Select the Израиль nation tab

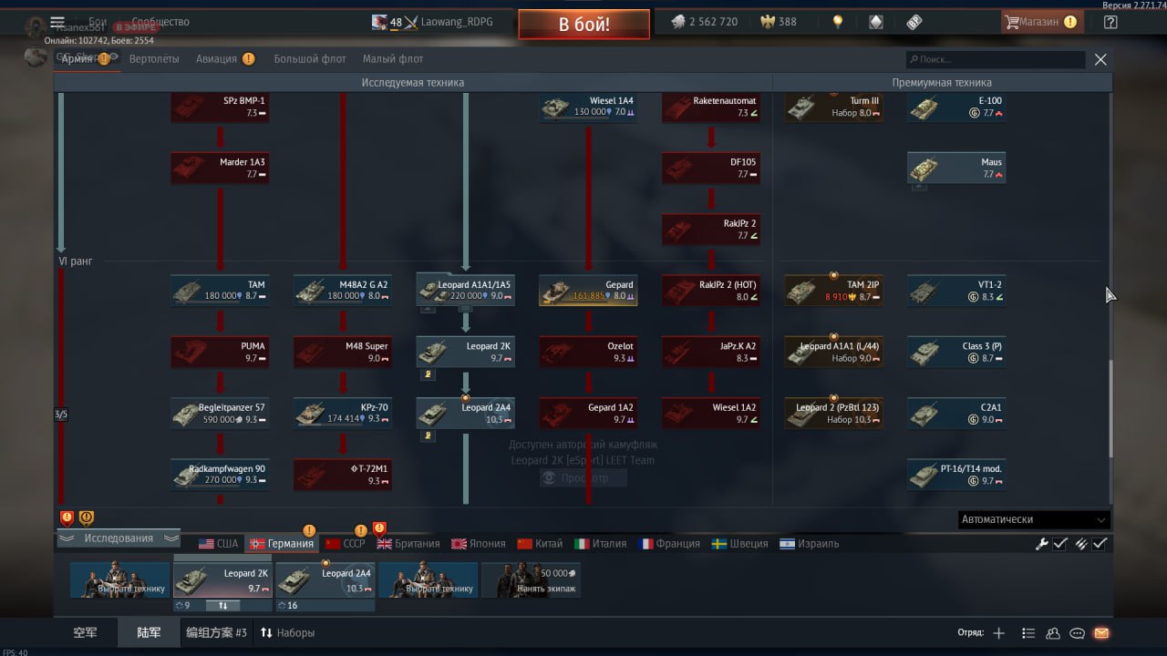point(810,544)
